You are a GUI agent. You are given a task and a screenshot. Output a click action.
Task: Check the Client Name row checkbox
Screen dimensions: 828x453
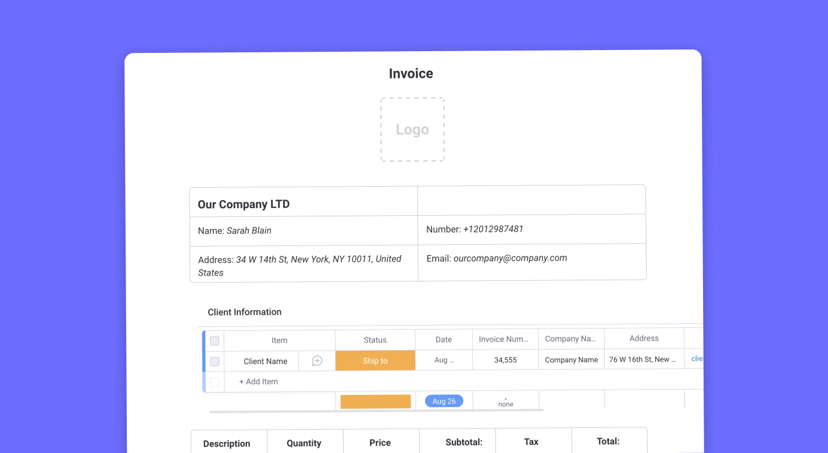(x=214, y=361)
